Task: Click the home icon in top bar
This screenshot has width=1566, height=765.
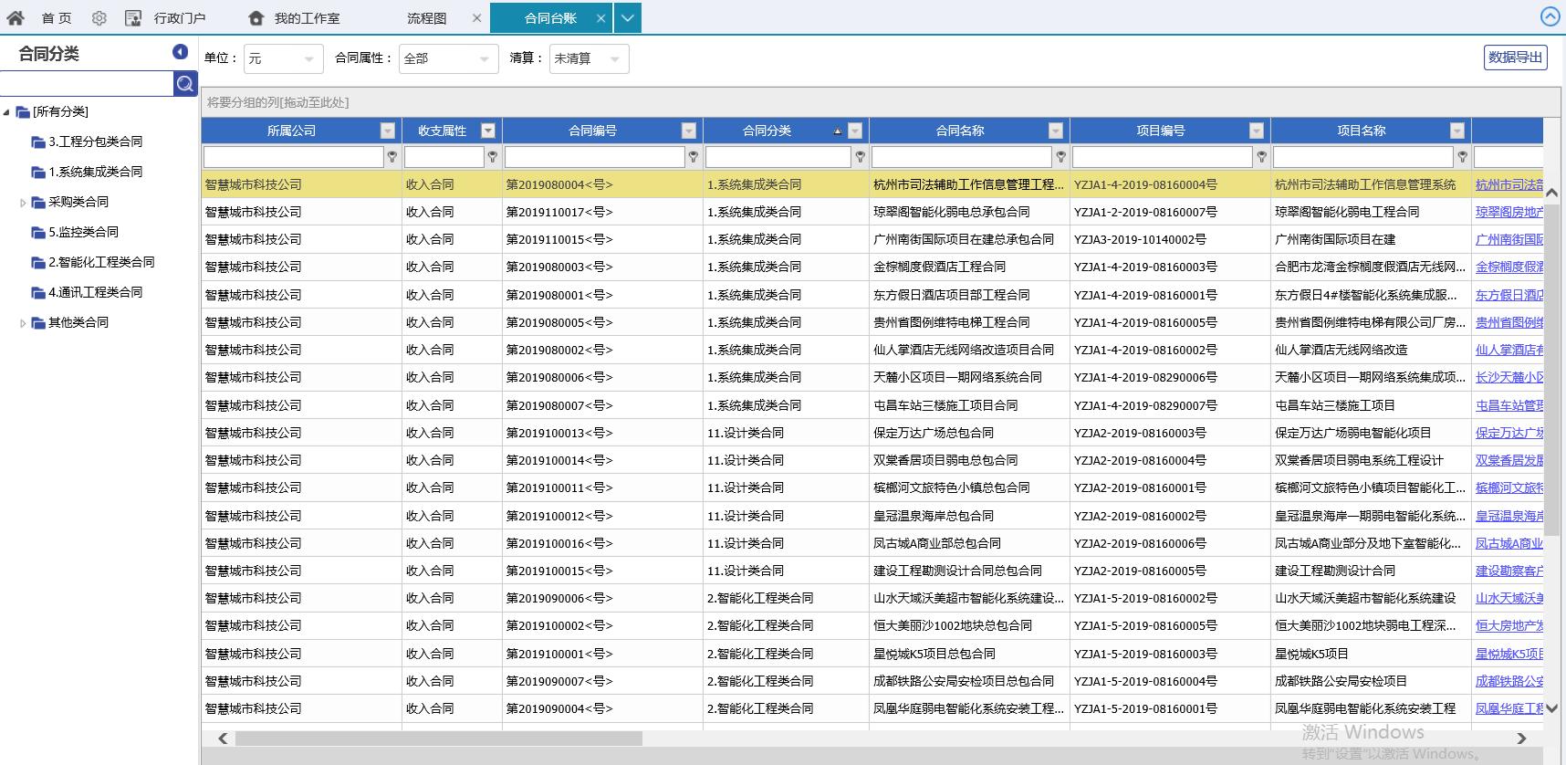Action: 16,17
